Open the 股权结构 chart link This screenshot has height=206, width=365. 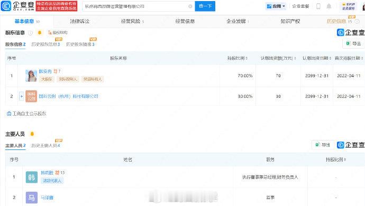[x=58, y=33]
